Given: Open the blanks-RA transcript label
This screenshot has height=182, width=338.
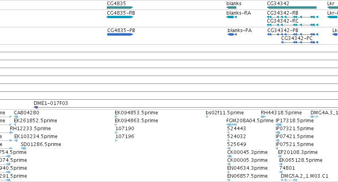Looking at the screenshot, I should pyautogui.click(x=239, y=13).
